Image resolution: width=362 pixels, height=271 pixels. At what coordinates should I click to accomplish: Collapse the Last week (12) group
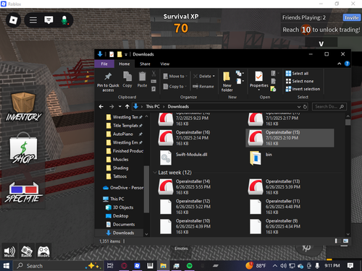pyautogui.click(x=155, y=173)
